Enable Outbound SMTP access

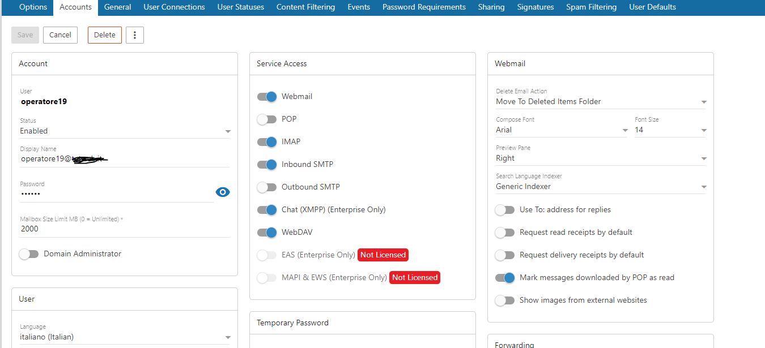tap(267, 187)
